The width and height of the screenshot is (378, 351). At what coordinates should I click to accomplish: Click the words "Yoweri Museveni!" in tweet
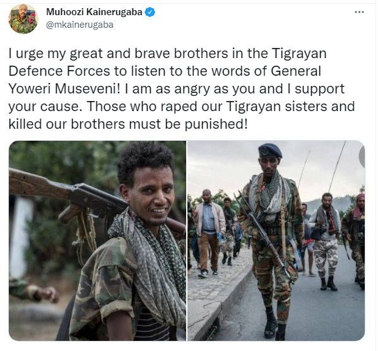(64, 89)
